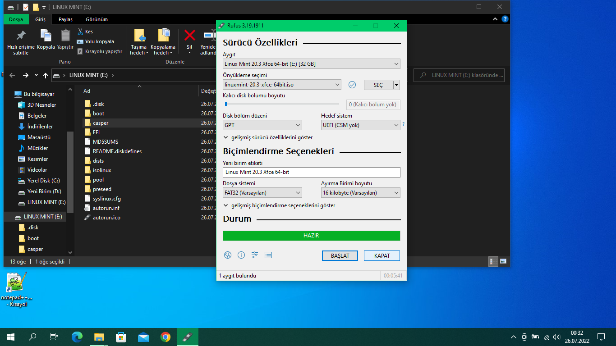Select the syslinux.cfg file
The width and height of the screenshot is (616, 346).
(x=107, y=199)
